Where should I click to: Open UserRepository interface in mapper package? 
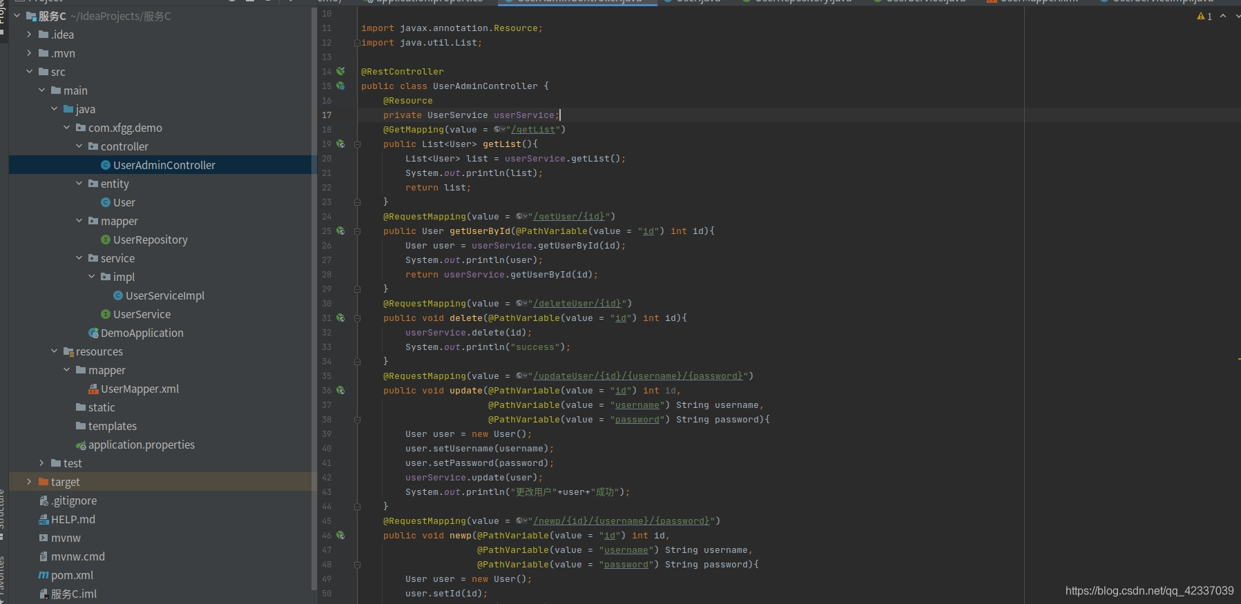coord(144,240)
